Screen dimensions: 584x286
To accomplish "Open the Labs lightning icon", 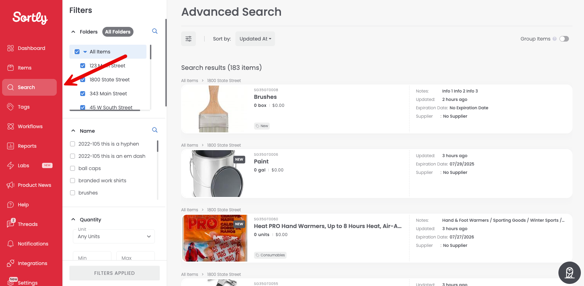I will (11, 166).
